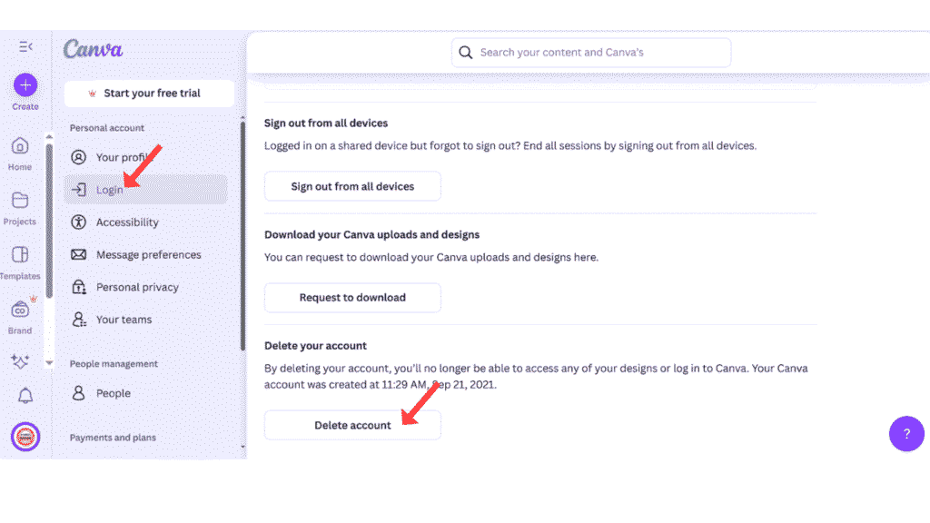This screenshot has width=930, height=523.
Task: Click Request to download your uploads
Action: pos(352,297)
